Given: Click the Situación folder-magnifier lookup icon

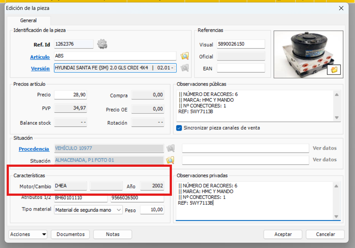Looking at the screenshot, I should click(x=170, y=160).
